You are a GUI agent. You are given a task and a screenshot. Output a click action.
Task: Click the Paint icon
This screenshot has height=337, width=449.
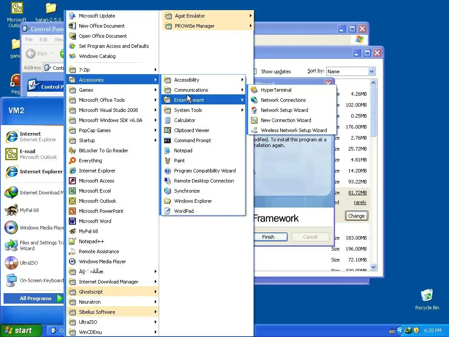167,161
